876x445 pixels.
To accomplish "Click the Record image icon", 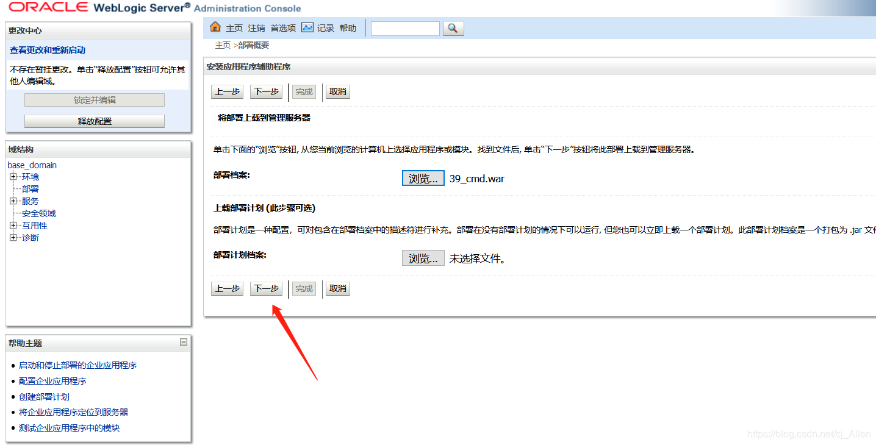I will 307,27.
